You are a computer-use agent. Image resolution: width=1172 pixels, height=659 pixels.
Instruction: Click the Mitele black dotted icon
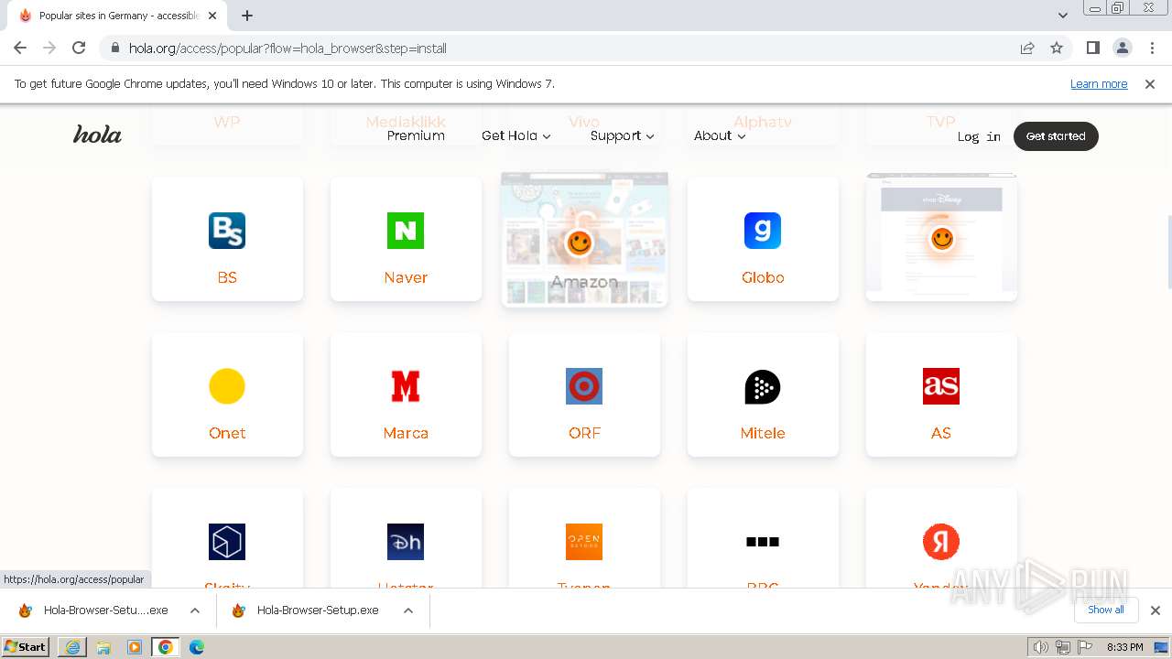point(763,386)
